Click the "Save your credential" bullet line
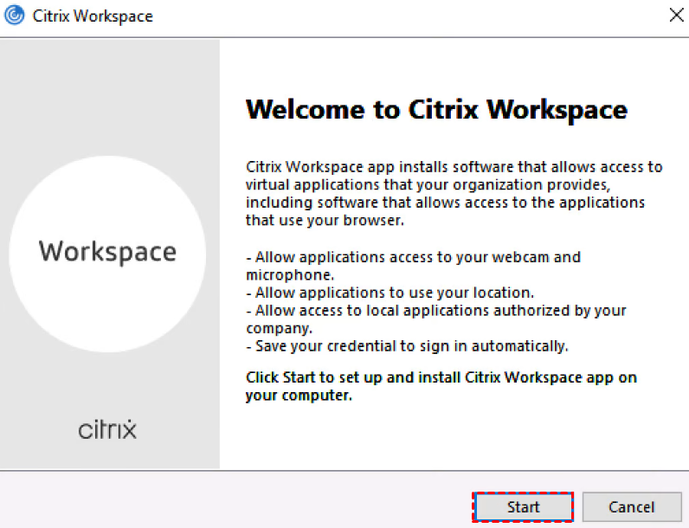 pos(407,346)
